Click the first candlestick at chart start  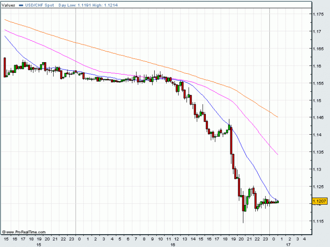click(x=5, y=67)
